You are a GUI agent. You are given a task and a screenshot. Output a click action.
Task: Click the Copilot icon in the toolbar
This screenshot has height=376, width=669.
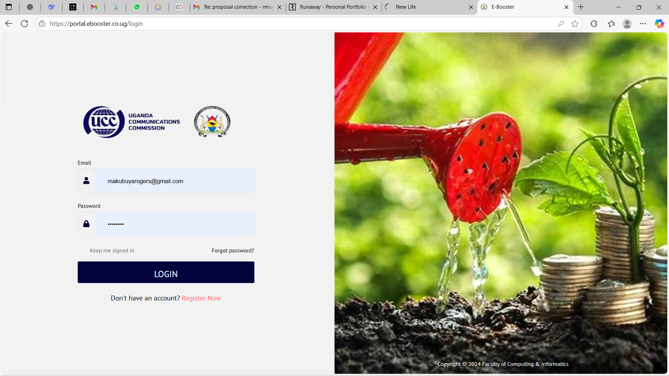coord(659,24)
